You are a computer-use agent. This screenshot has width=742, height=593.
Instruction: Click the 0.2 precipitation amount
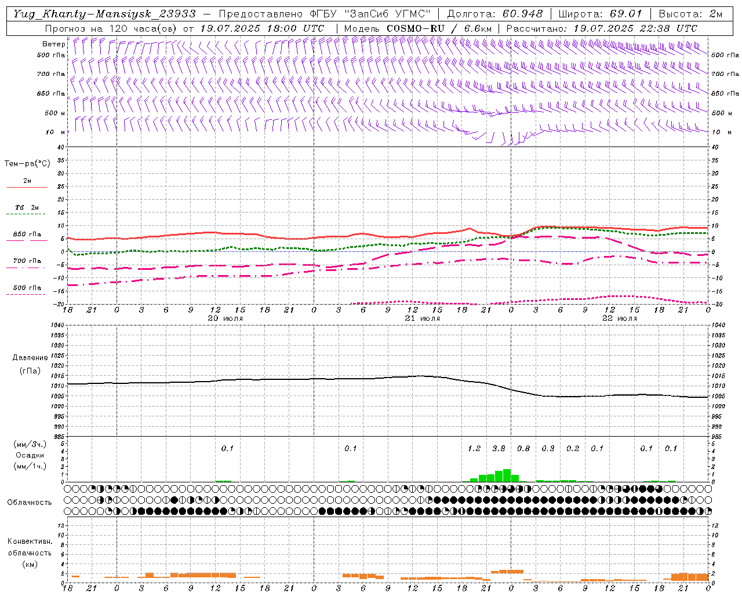(573, 449)
